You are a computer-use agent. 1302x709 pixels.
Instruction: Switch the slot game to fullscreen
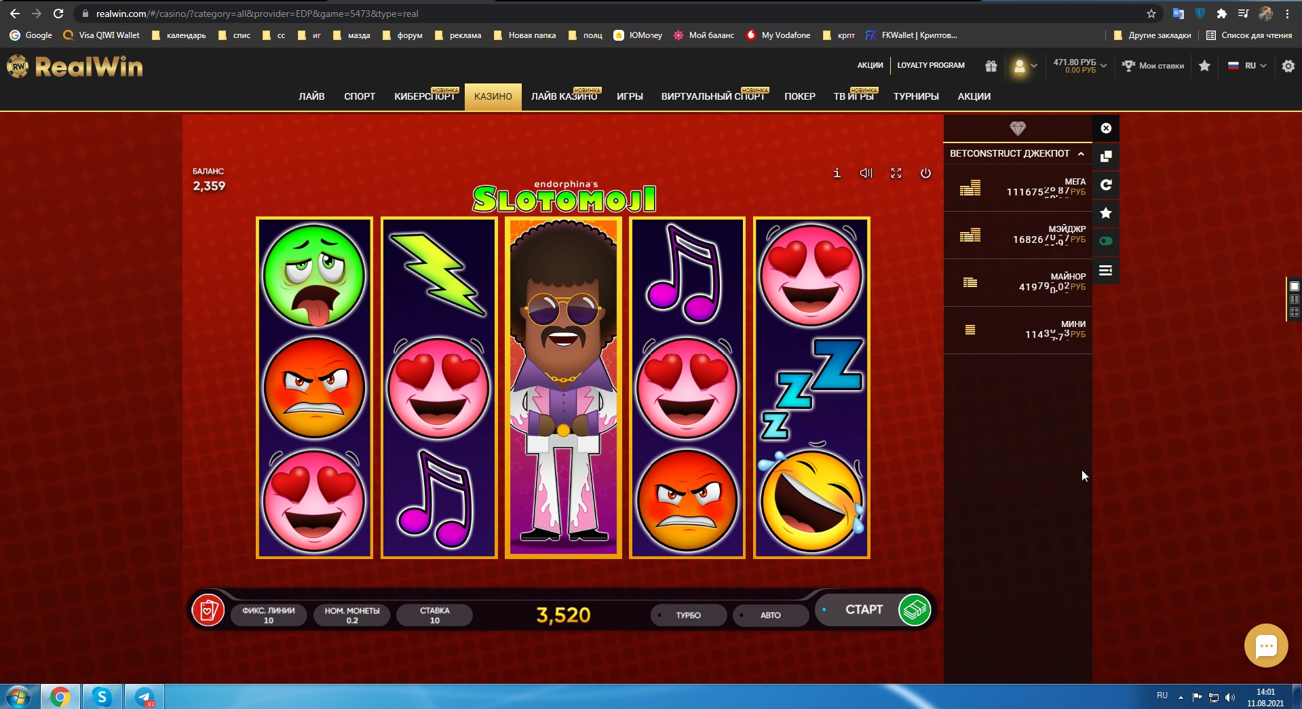[896, 173]
